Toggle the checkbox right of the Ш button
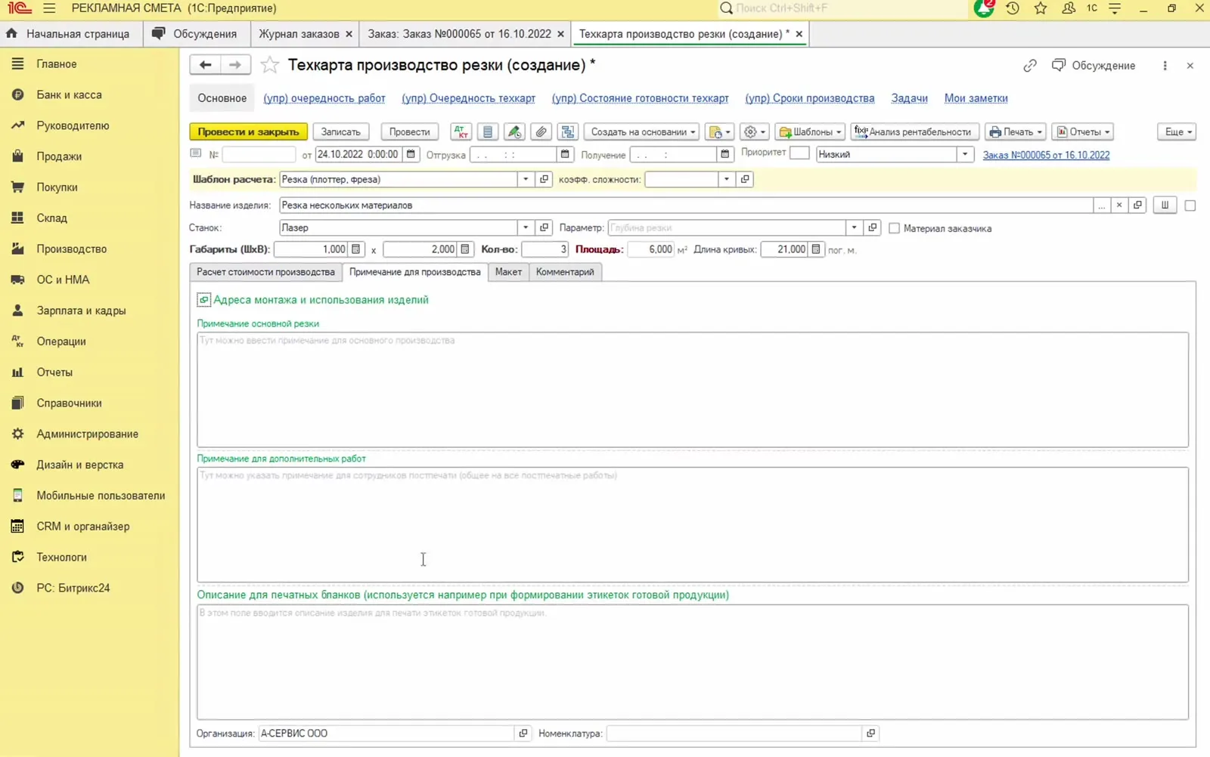 1190,205
